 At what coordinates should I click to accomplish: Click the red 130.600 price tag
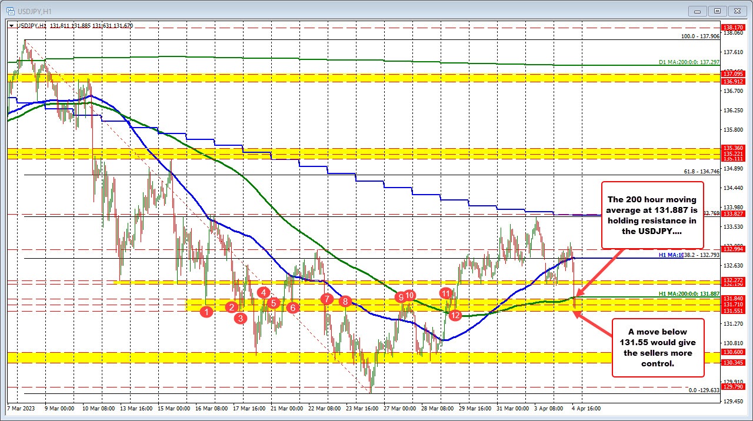[x=734, y=352]
